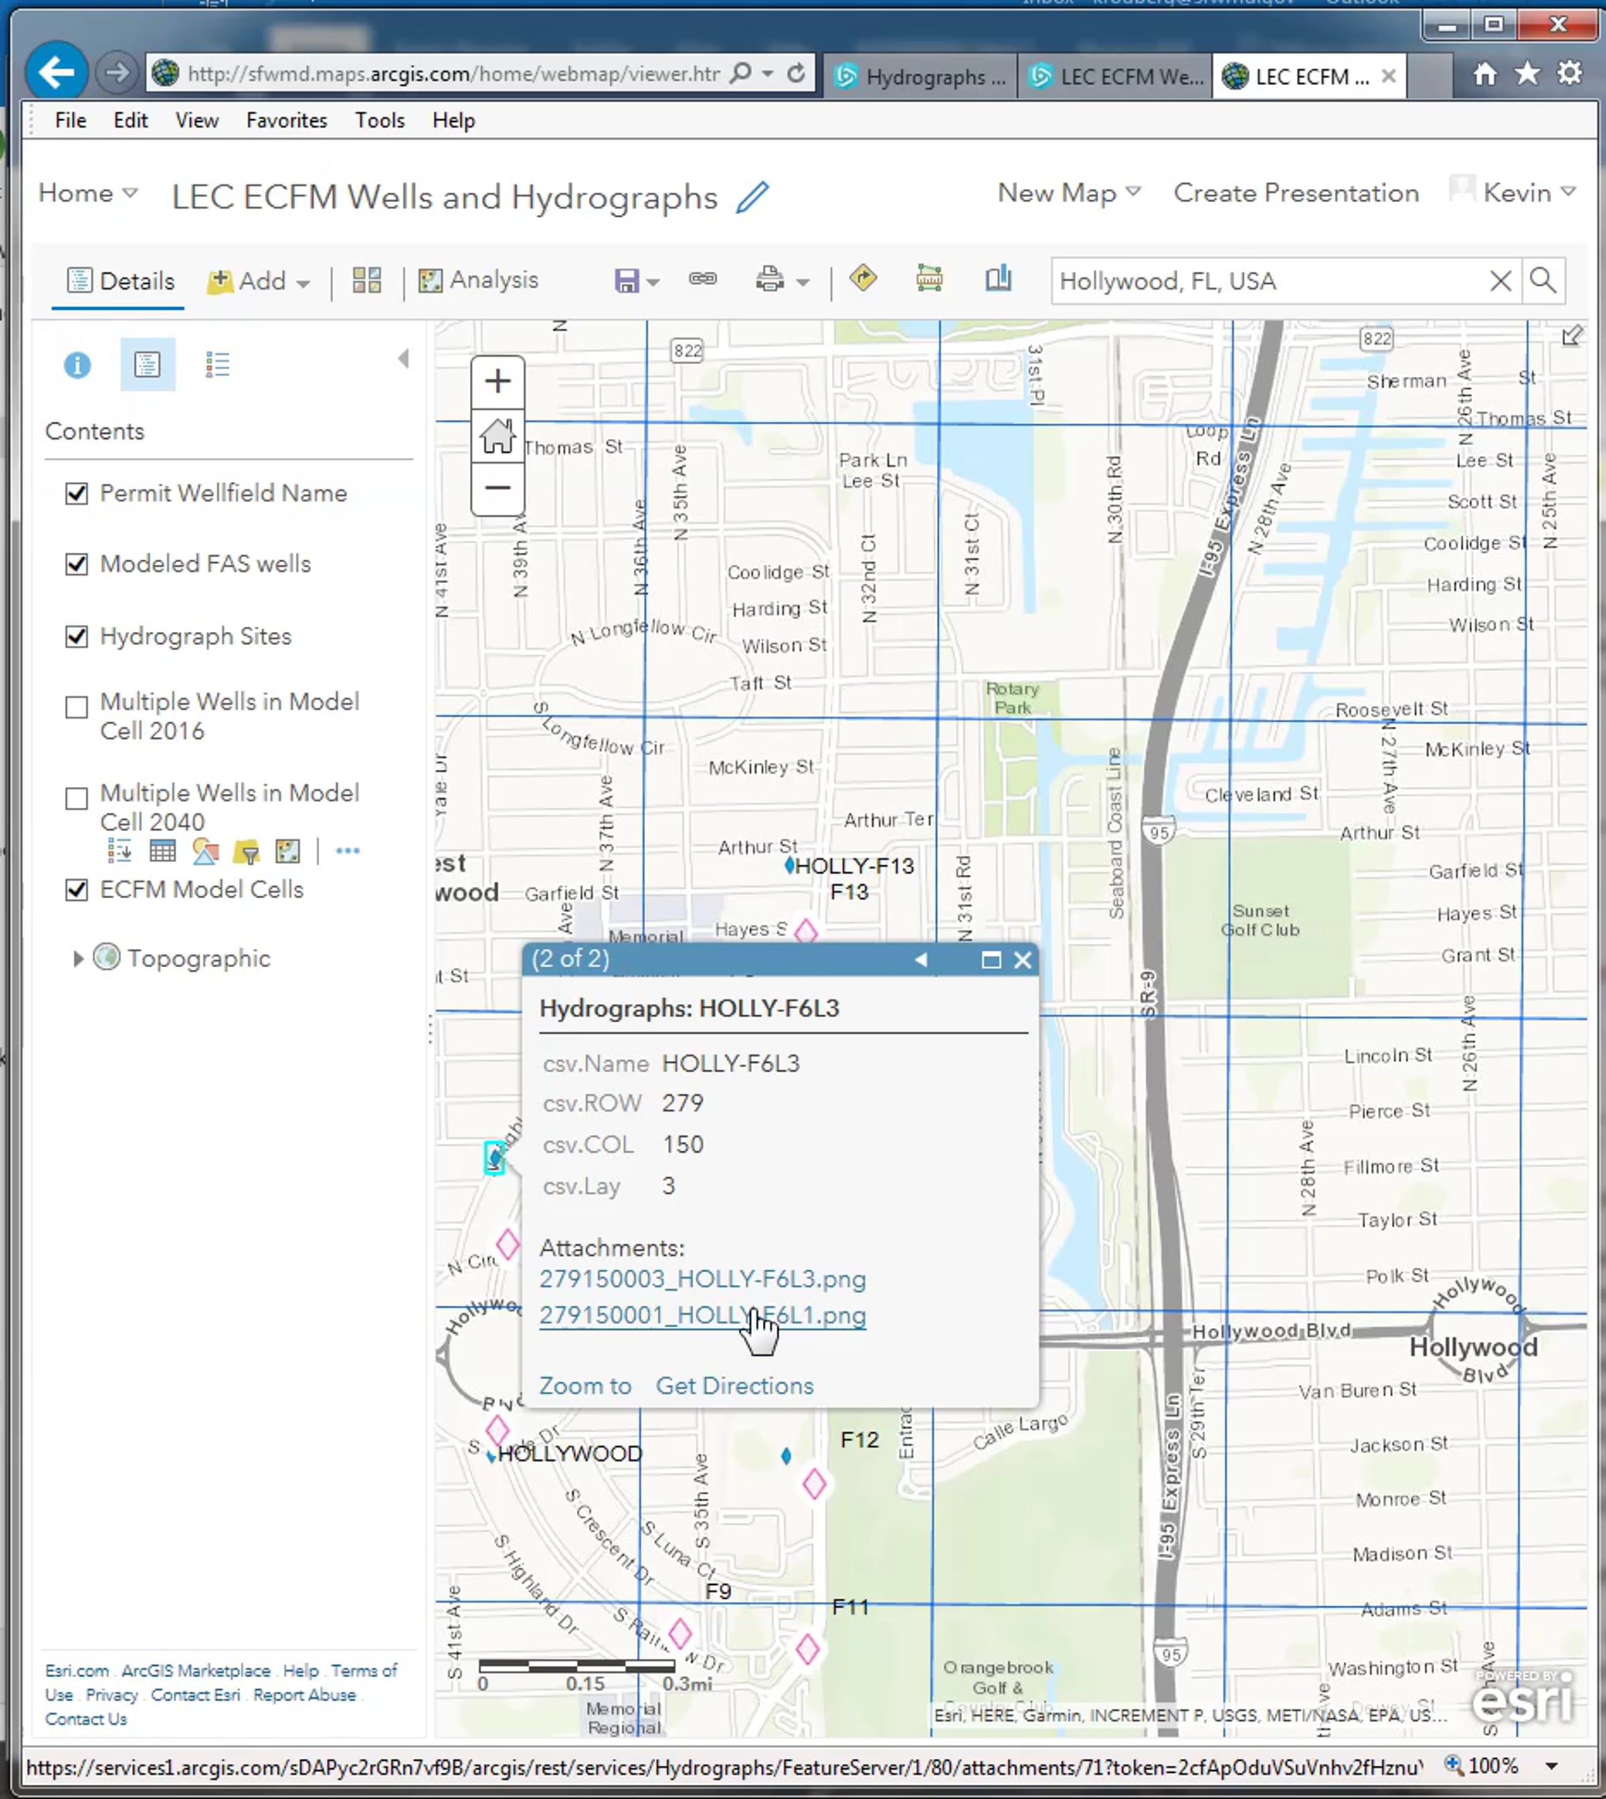
Task: Click the browser Back arrow button
Action: 56,72
